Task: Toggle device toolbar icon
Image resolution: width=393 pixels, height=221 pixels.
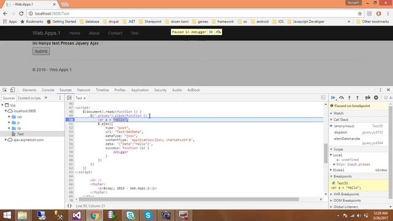Action: pos(12,90)
